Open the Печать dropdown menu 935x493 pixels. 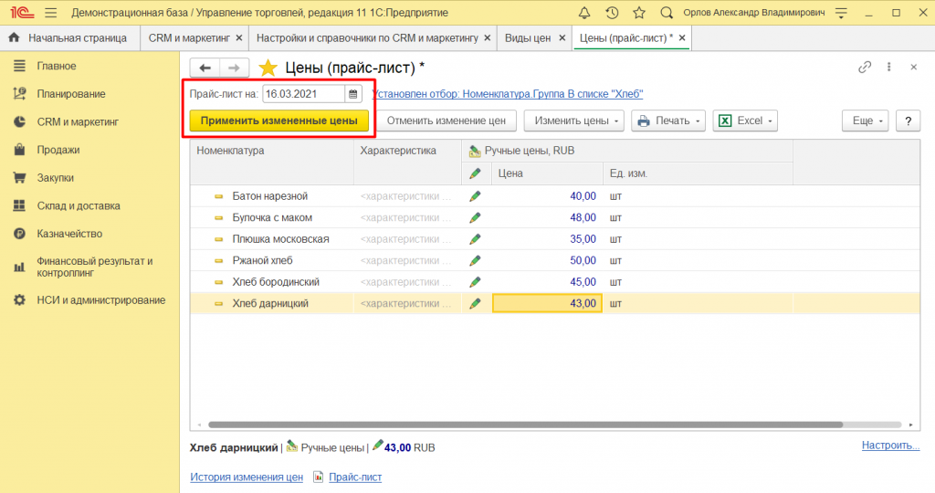point(668,121)
